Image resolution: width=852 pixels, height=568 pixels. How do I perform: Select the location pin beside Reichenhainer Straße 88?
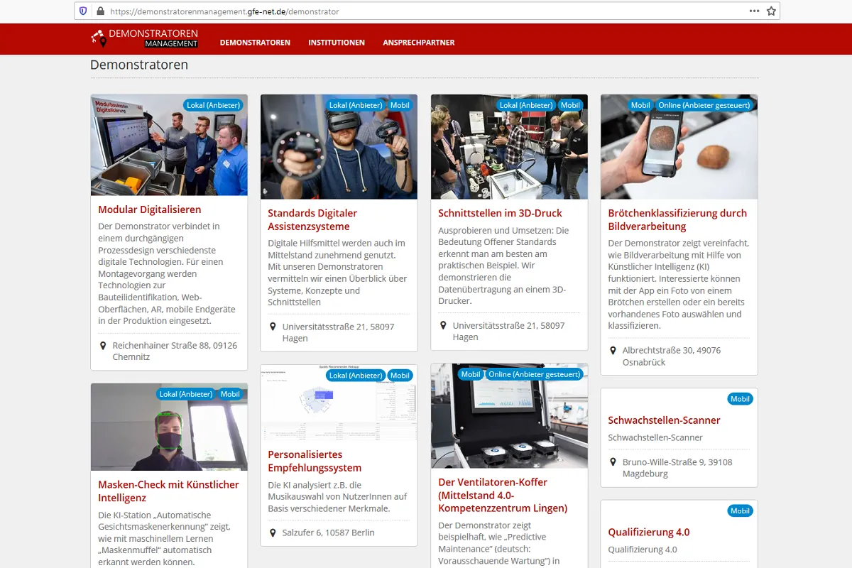[x=102, y=346]
